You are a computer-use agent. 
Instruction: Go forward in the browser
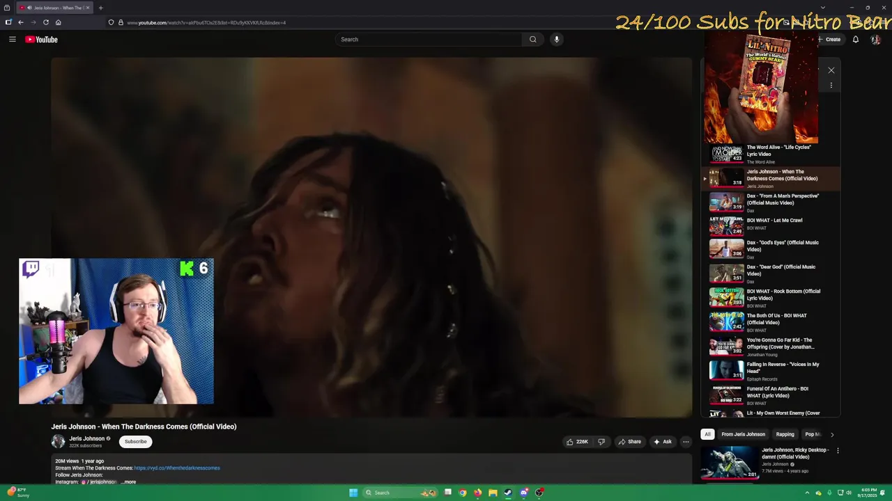33,22
